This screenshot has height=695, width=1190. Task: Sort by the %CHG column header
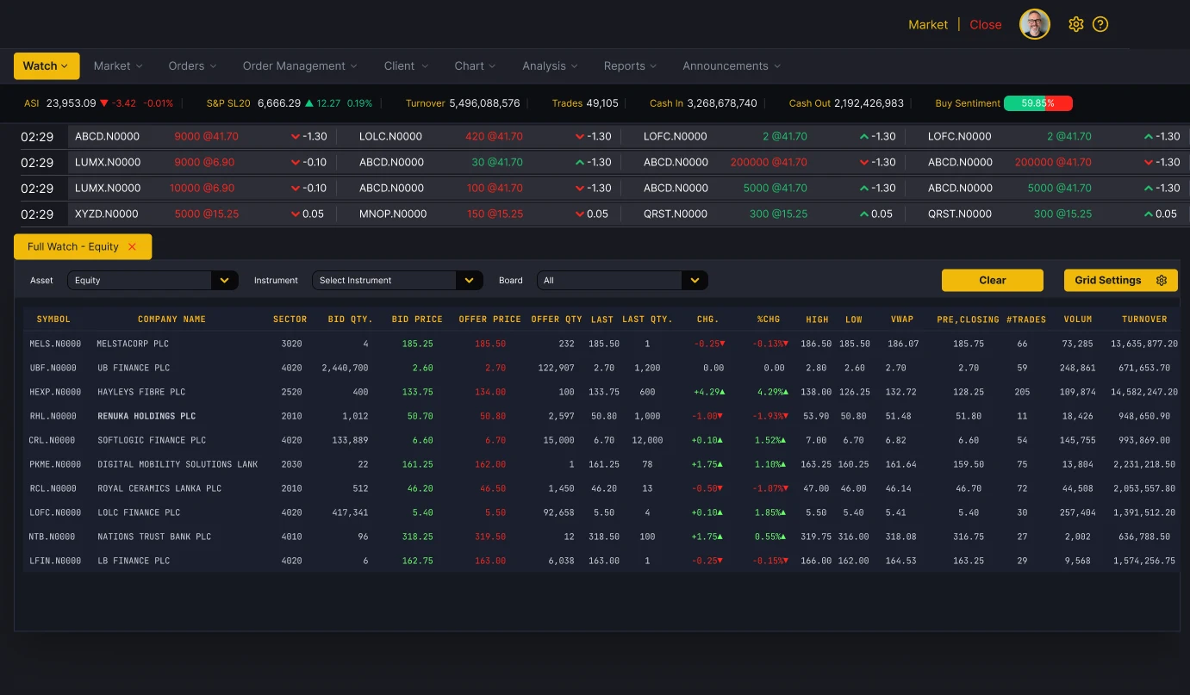(x=769, y=320)
